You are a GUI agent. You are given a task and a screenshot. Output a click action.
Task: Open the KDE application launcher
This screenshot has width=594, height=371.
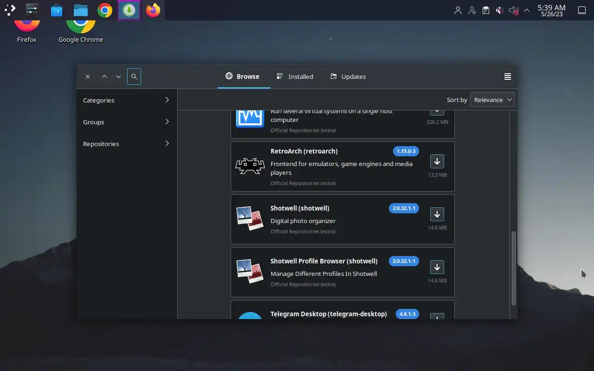[x=10, y=10]
